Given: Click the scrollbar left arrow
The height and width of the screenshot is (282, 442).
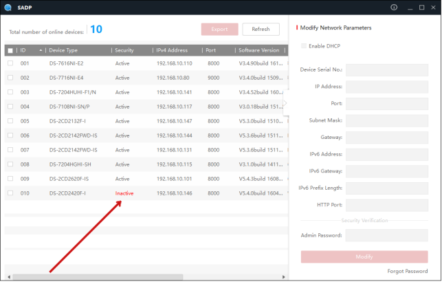Looking at the screenshot, I should [9, 277].
